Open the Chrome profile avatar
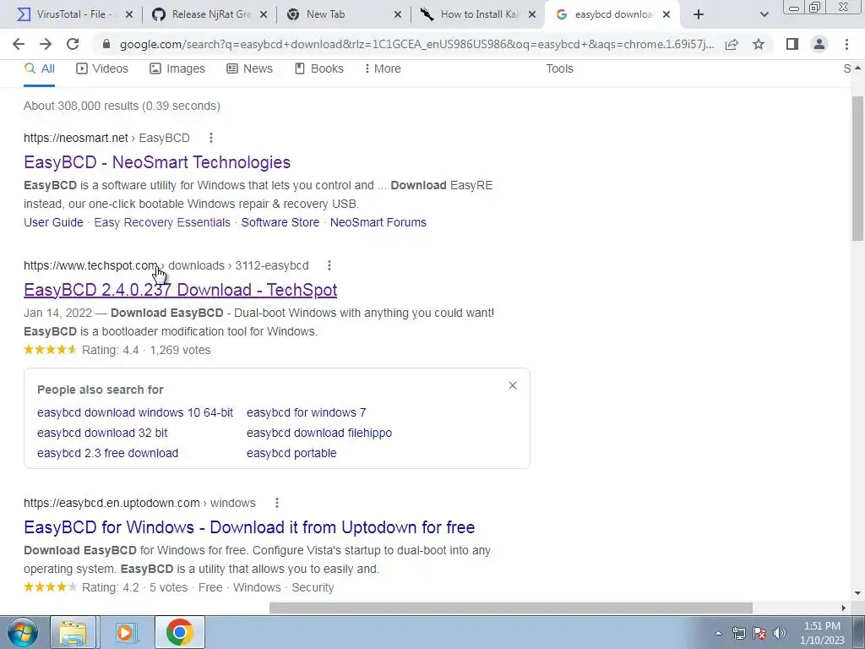Image resolution: width=865 pixels, height=649 pixels. coord(819,44)
